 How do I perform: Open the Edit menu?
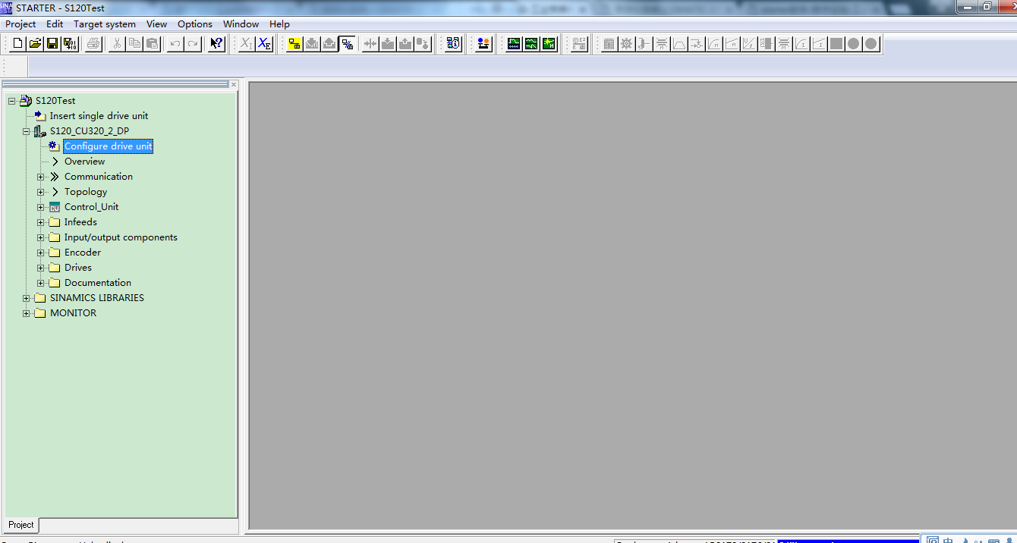pos(55,24)
